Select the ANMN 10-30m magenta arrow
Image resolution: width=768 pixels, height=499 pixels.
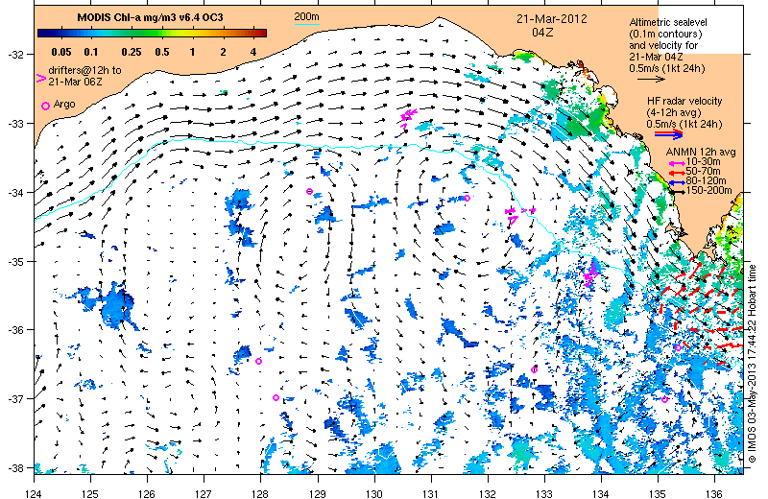(x=679, y=162)
